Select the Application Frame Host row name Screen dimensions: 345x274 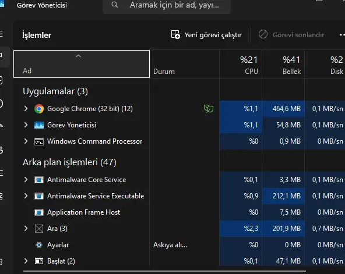(83, 212)
